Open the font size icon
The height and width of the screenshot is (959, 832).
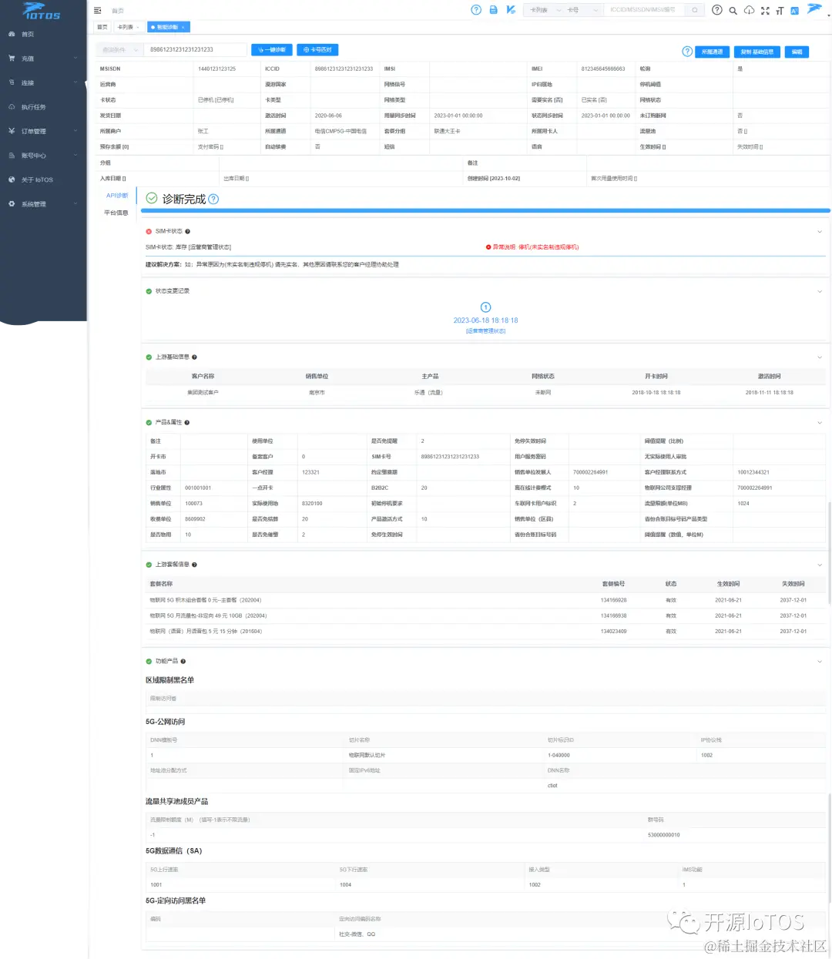tap(780, 11)
